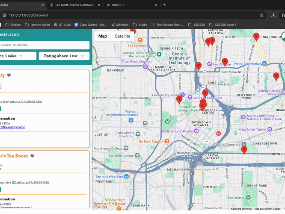Click Georgia Aquarium purple icon

tap(182, 95)
